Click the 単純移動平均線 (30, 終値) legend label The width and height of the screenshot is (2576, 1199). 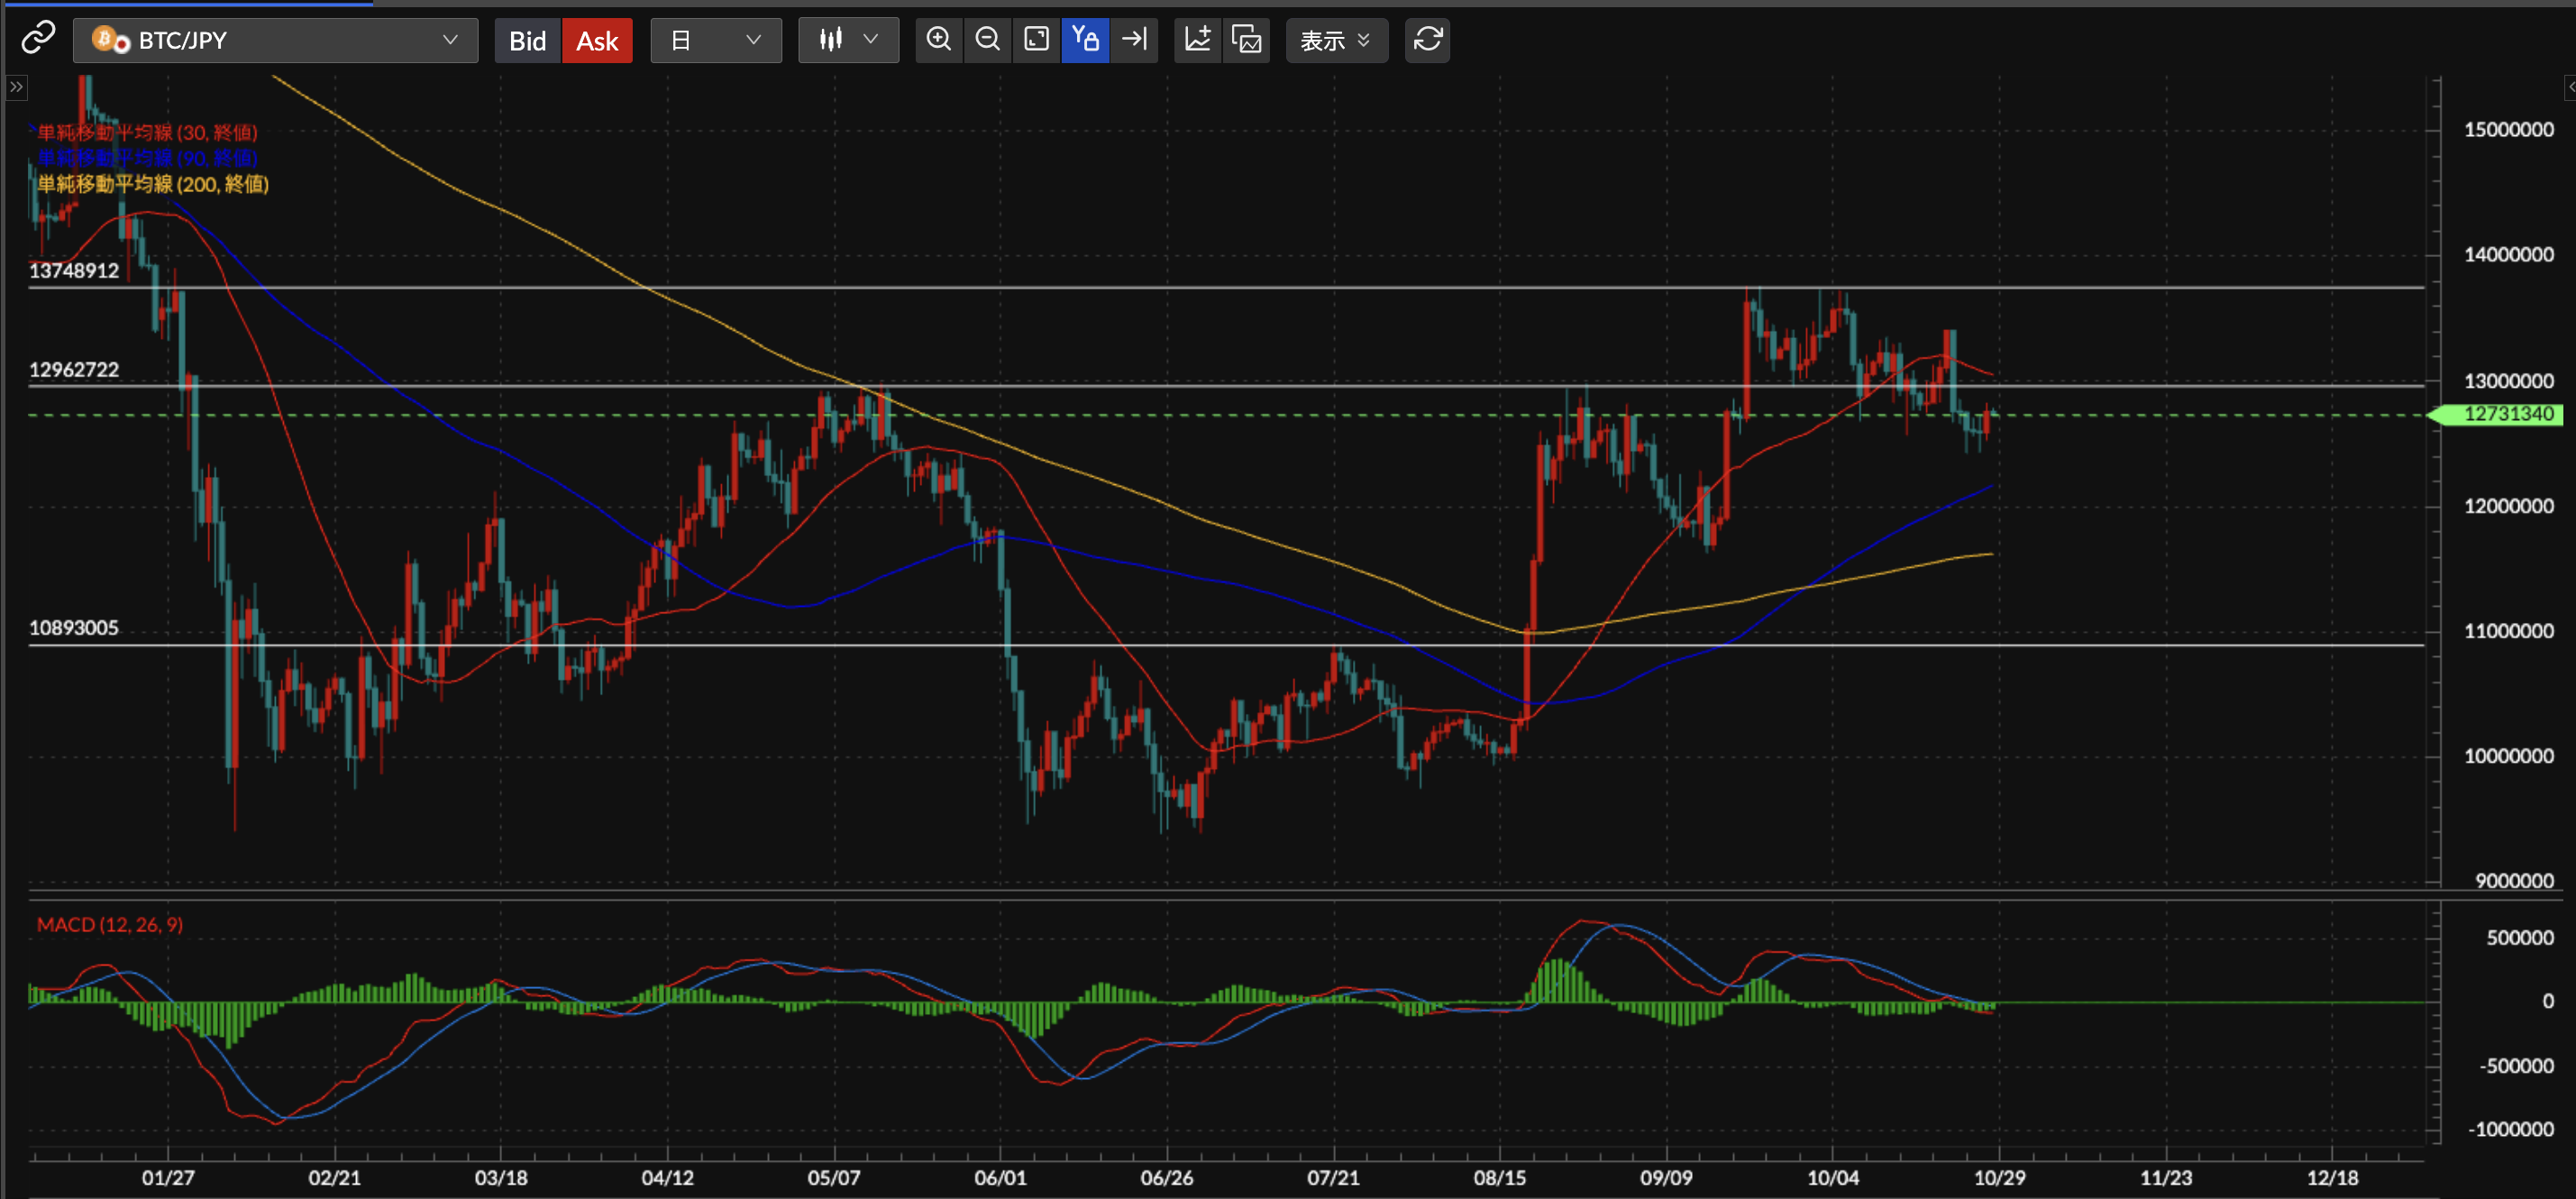(x=147, y=132)
